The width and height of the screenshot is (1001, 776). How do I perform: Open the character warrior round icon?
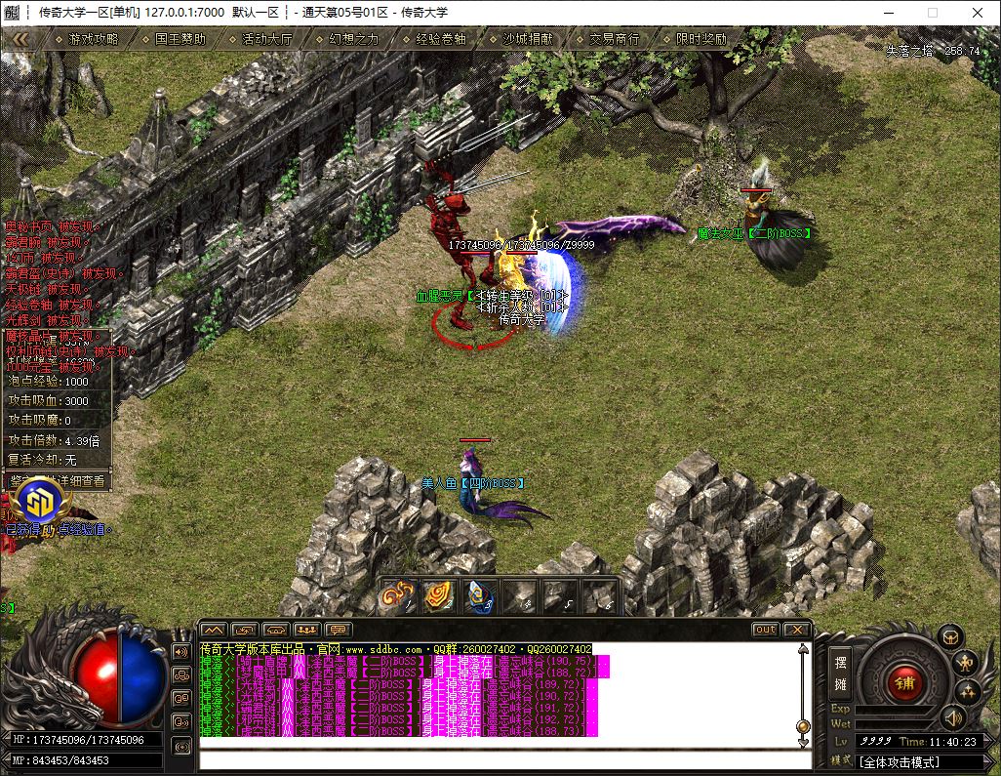pyautogui.click(x=966, y=664)
